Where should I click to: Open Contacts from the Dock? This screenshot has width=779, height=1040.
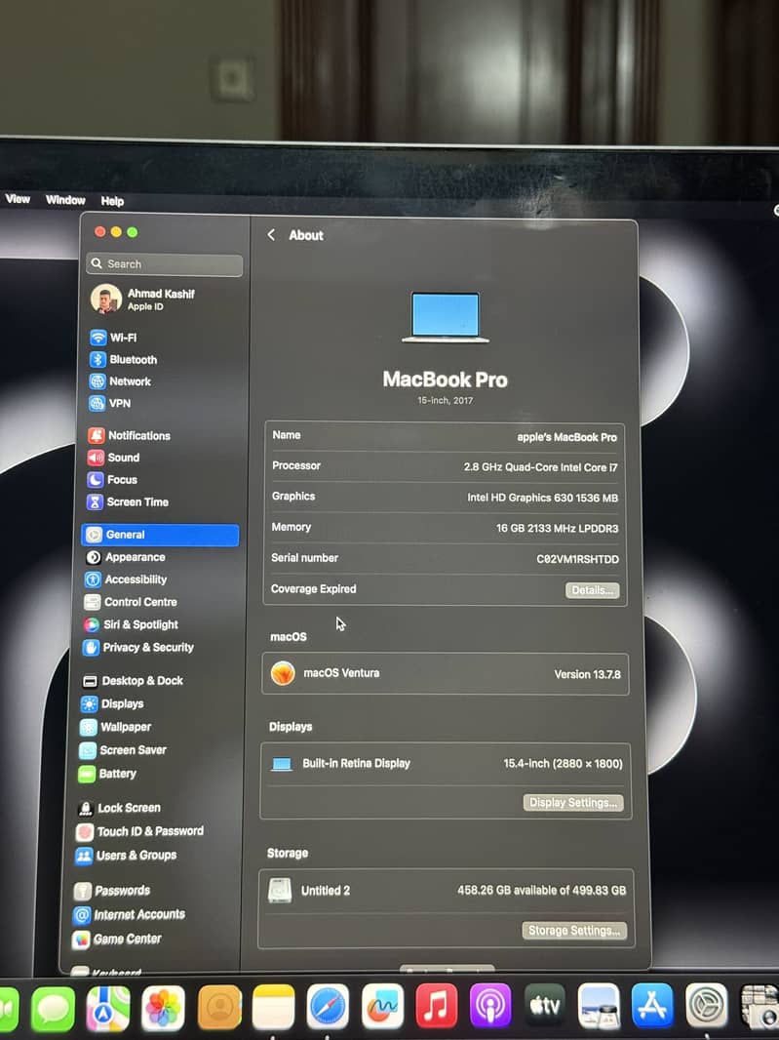218,1008
